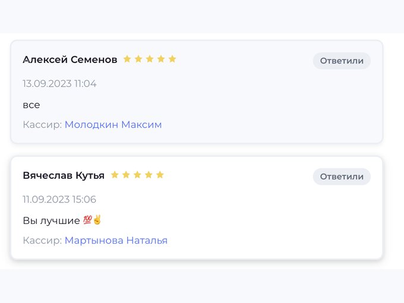The image size is (404, 303).
Task: Click the 100 points emoji in review
Action: tap(87, 220)
